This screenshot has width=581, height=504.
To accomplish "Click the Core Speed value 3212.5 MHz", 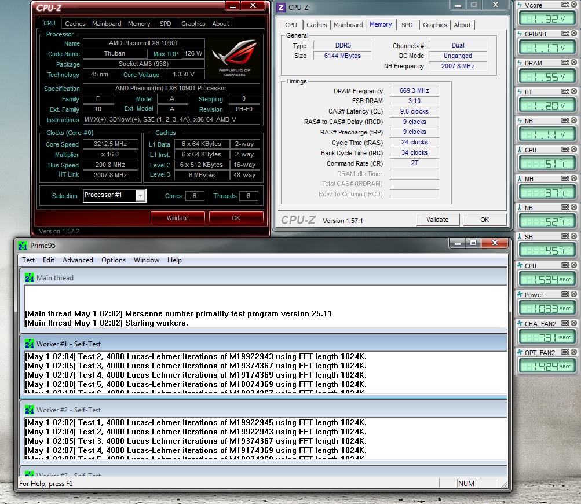I will [111, 144].
